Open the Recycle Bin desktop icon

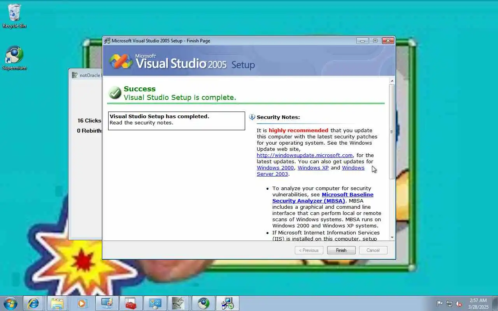(14, 16)
